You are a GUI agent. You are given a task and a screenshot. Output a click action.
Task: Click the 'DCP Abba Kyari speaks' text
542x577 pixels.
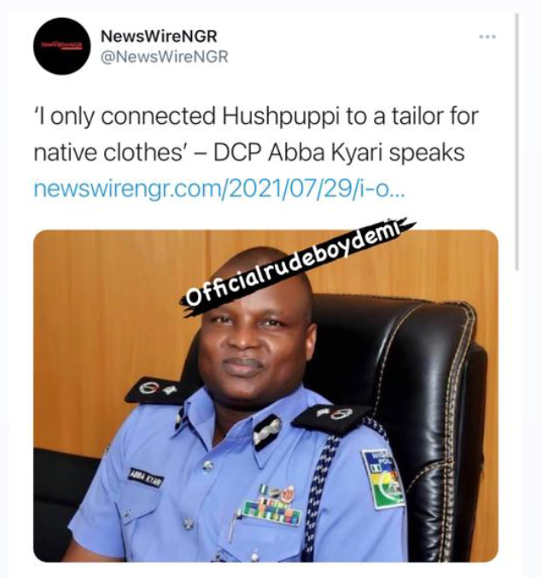(x=339, y=152)
